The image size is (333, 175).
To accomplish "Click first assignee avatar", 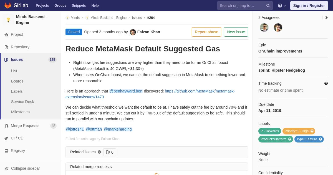I will tap(264, 27).
